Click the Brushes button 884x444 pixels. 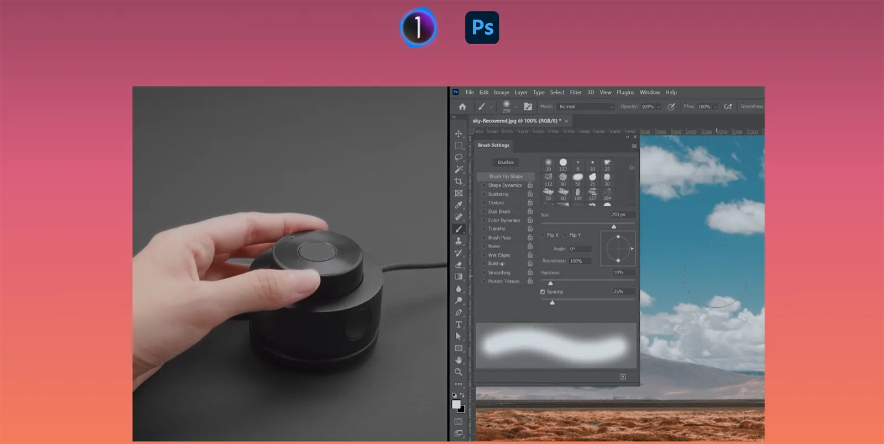point(506,162)
